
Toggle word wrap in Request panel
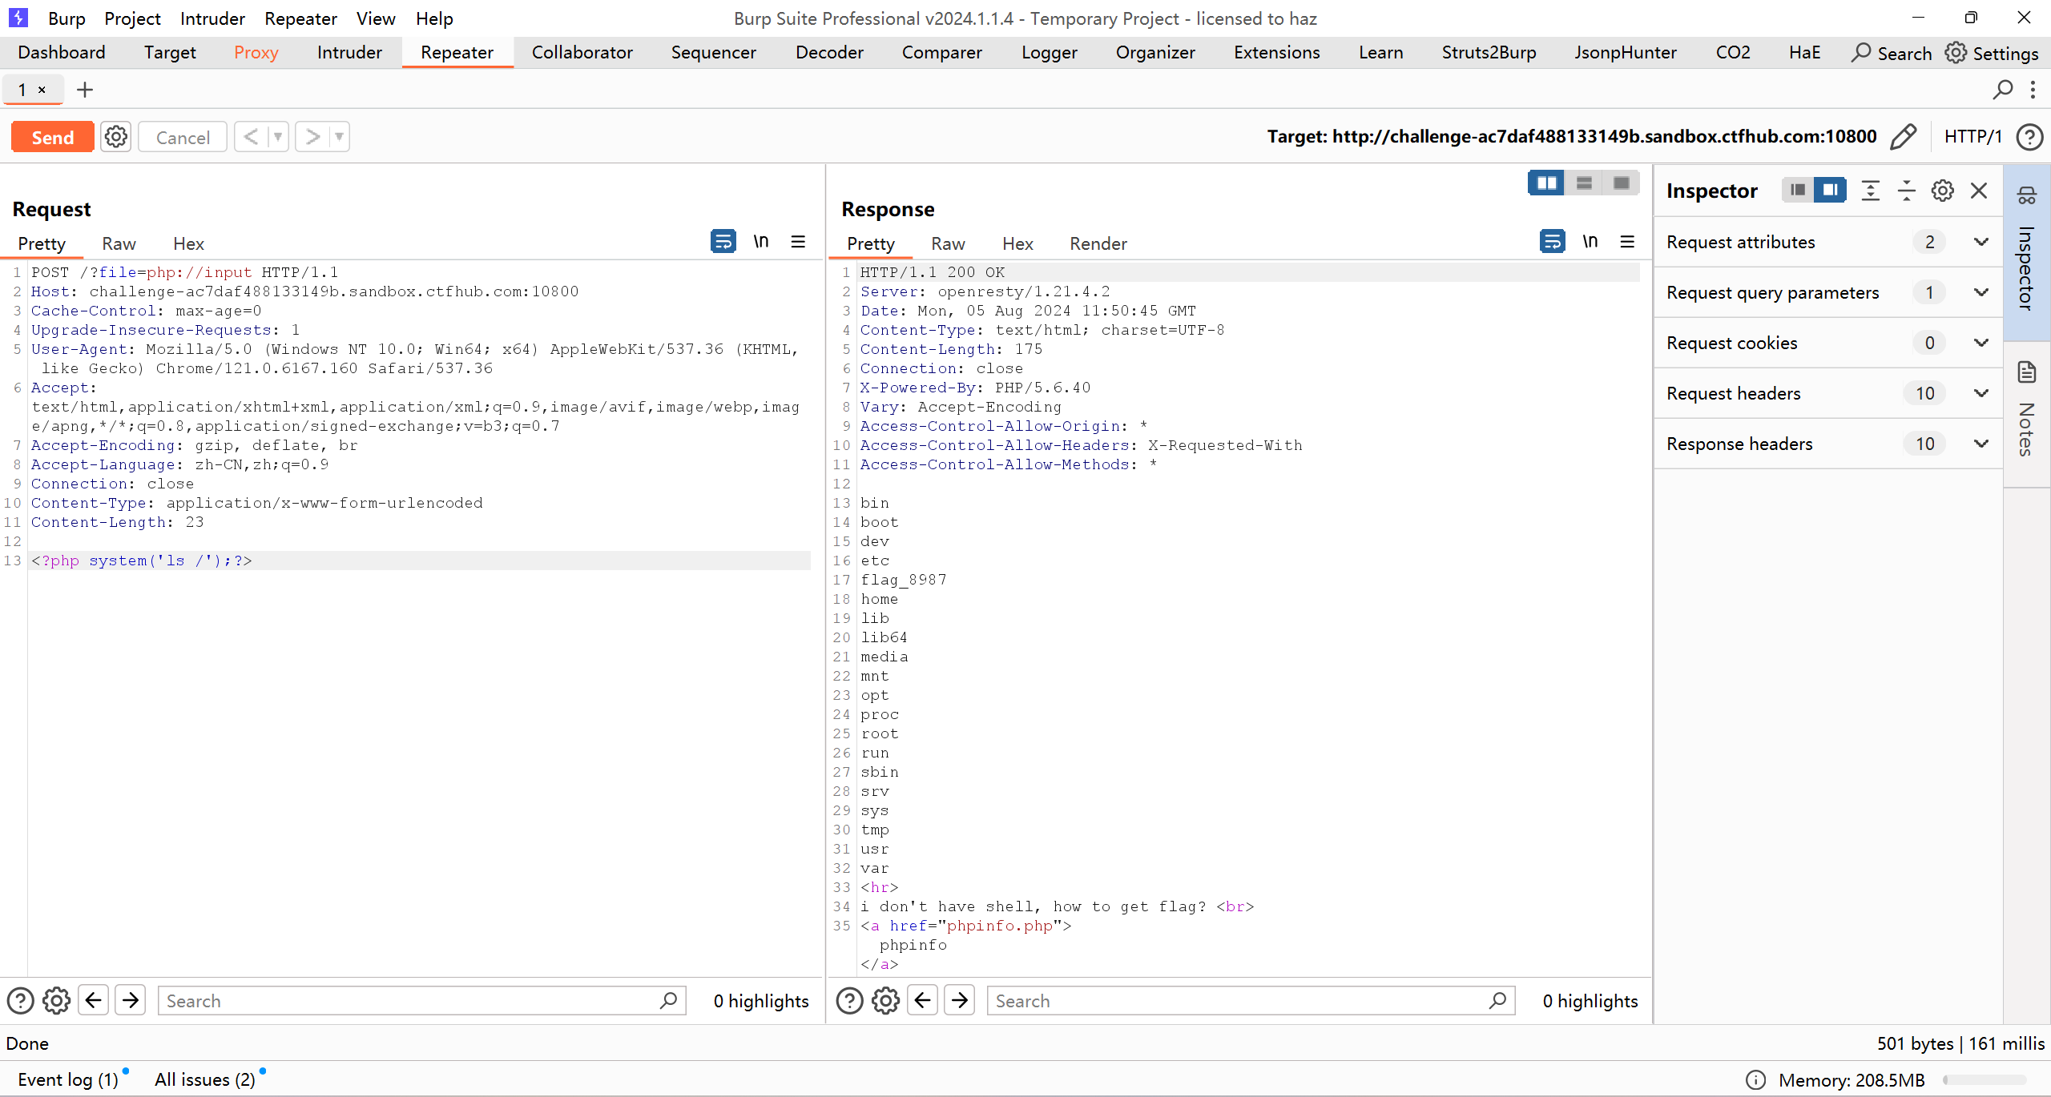pos(723,241)
